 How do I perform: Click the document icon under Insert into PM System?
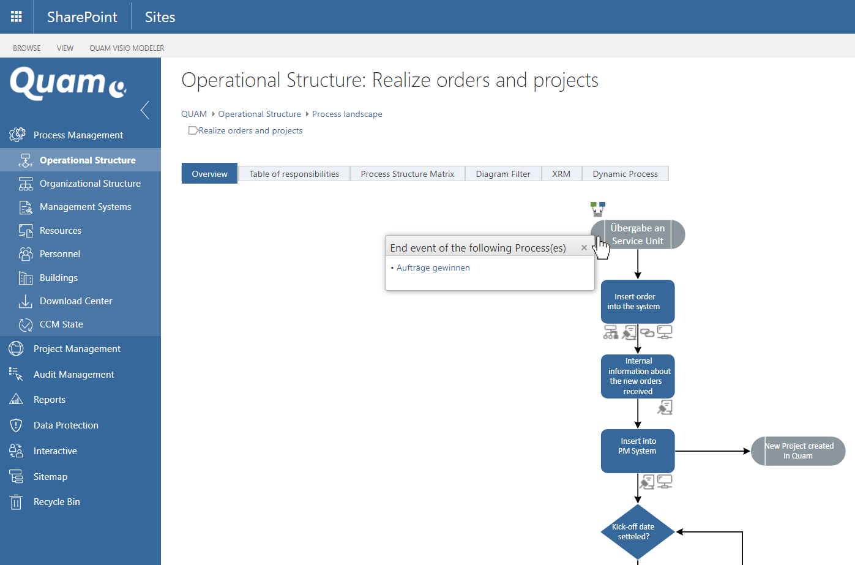click(x=647, y=482)
